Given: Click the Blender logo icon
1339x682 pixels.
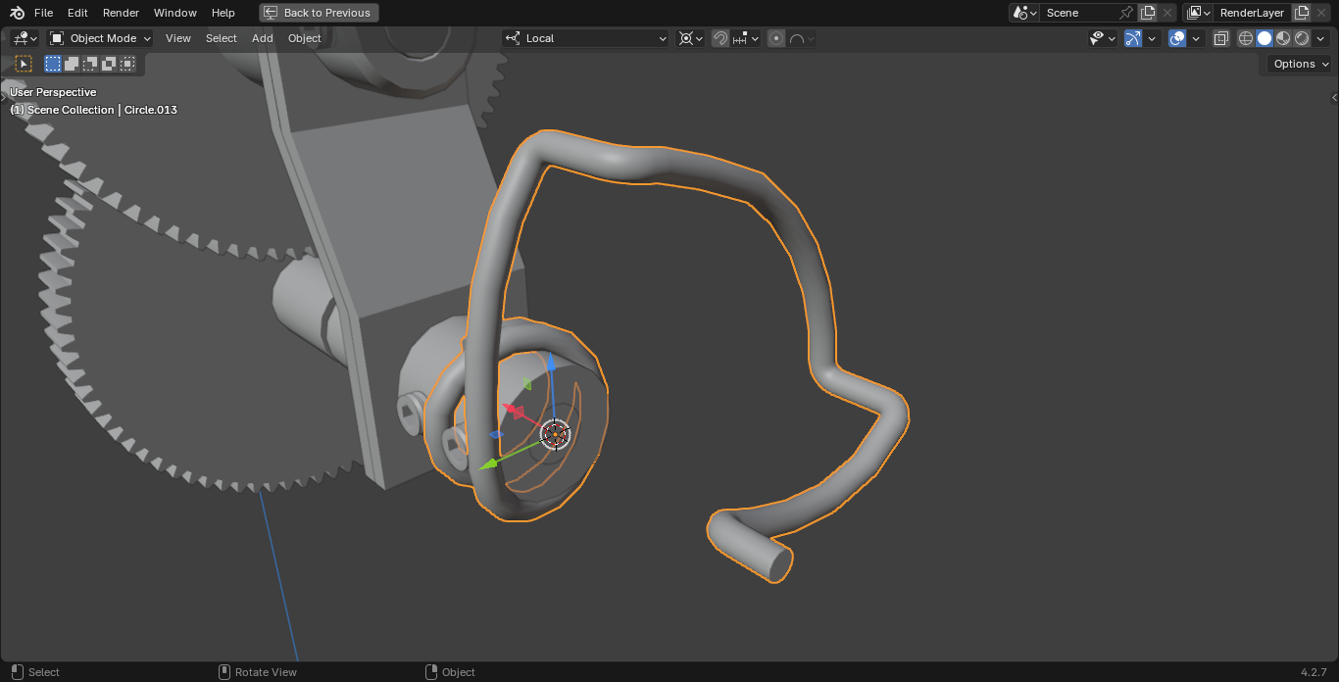Looking at the screenshot, I should [x=17, y=13].
